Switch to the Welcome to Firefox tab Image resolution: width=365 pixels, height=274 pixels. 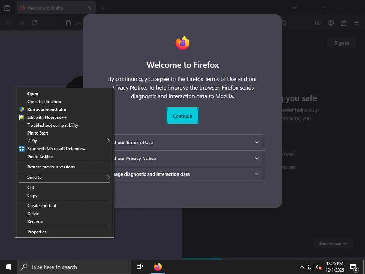coord(56,8)
